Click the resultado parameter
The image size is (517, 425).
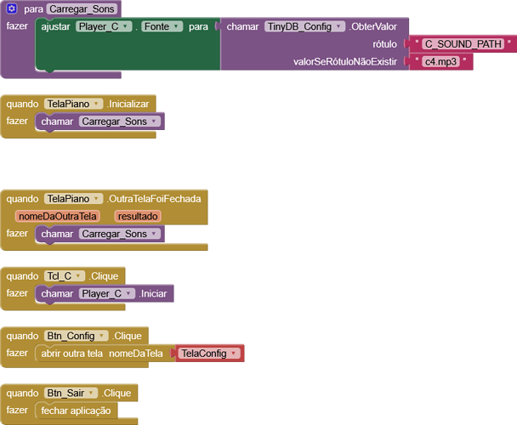click(137, 216)
